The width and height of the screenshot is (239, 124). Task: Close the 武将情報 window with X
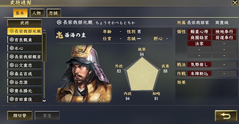tap(235, 3)
